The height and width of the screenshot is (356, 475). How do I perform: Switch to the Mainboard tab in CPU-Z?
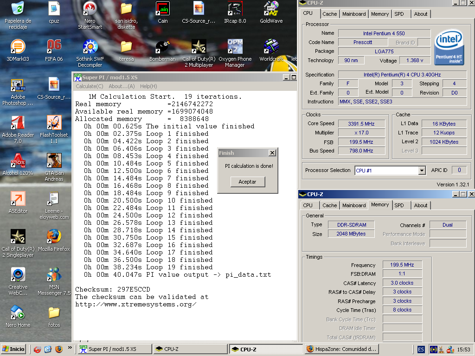pos(354,14)
